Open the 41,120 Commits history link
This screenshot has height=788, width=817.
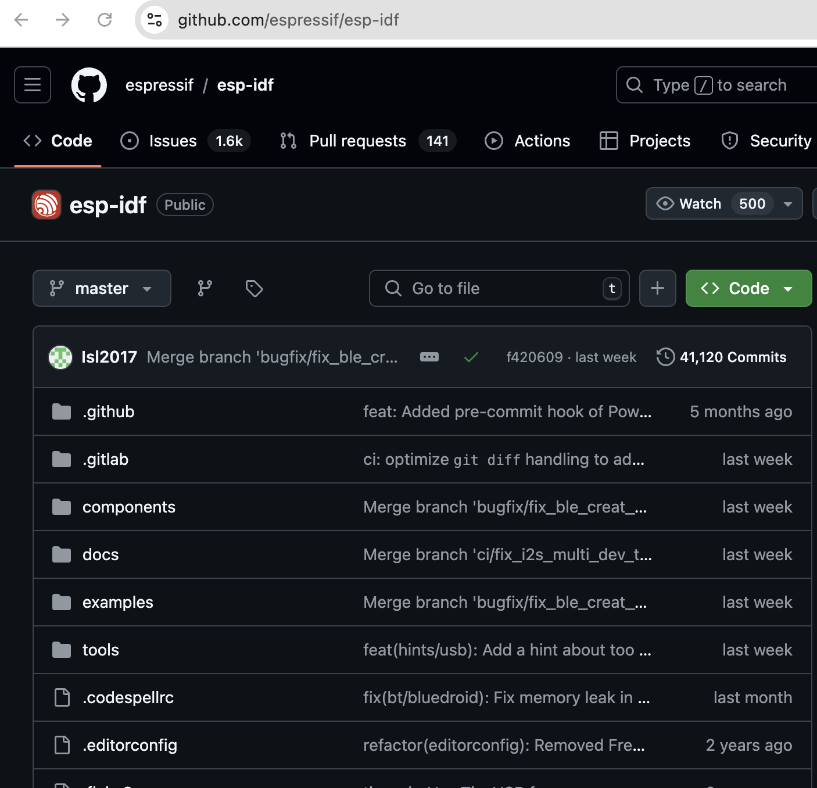tap(721, 357)
